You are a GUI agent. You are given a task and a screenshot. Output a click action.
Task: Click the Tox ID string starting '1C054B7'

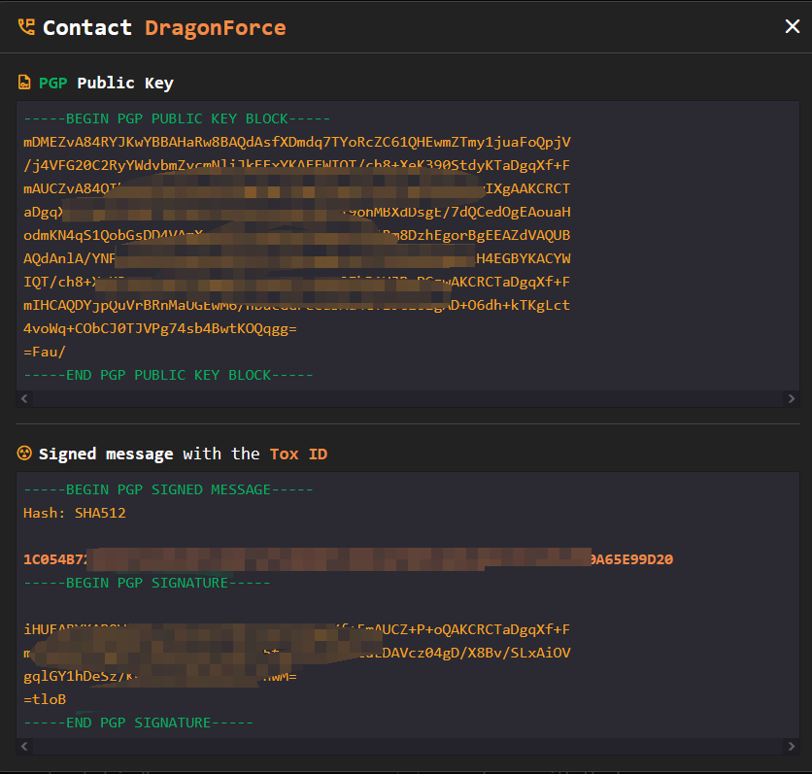pos(348,559)
